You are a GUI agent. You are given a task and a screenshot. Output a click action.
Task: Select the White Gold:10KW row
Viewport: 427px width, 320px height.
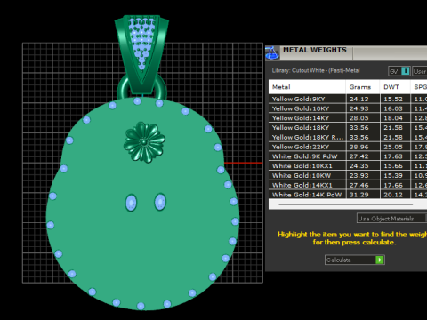[x=348, y=175]
